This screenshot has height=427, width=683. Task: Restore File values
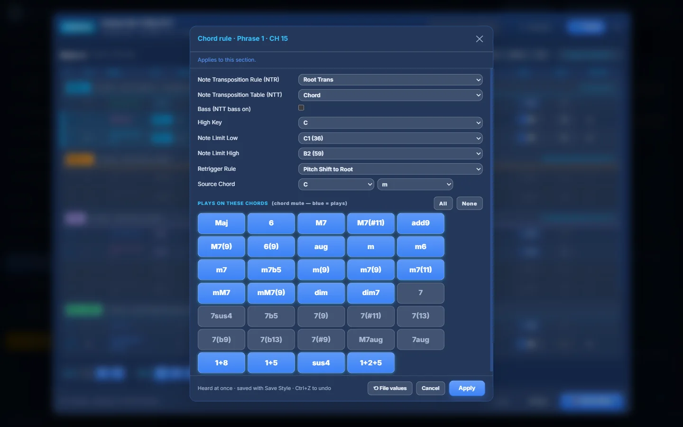pos(390,388)
